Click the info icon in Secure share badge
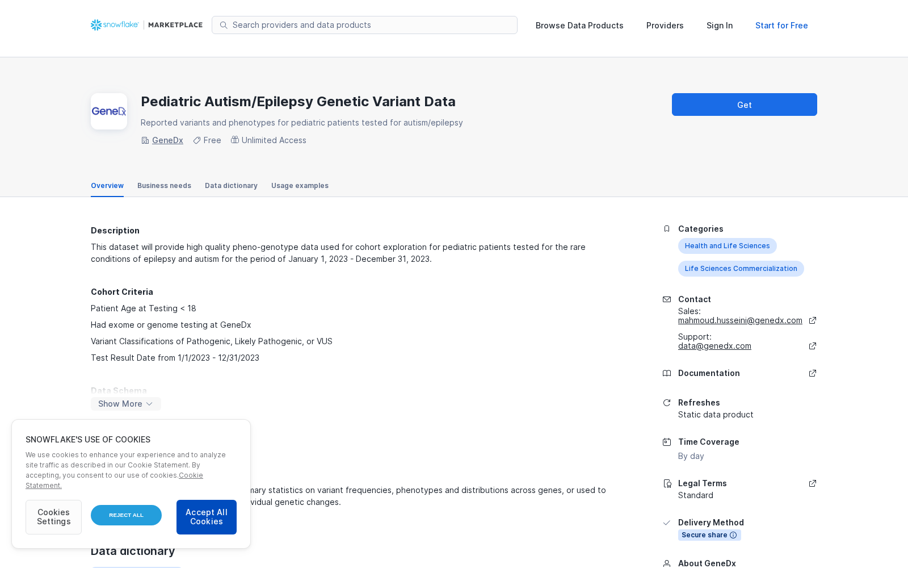Image resolution: width=908 pixels, height=568 pixels. point(733,535)
